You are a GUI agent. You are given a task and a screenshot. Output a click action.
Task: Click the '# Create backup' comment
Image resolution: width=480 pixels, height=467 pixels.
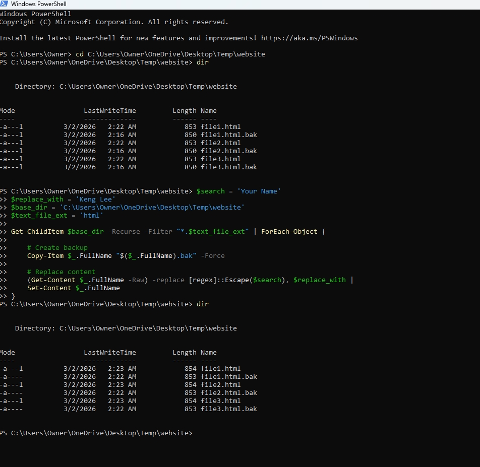[57, 248]
